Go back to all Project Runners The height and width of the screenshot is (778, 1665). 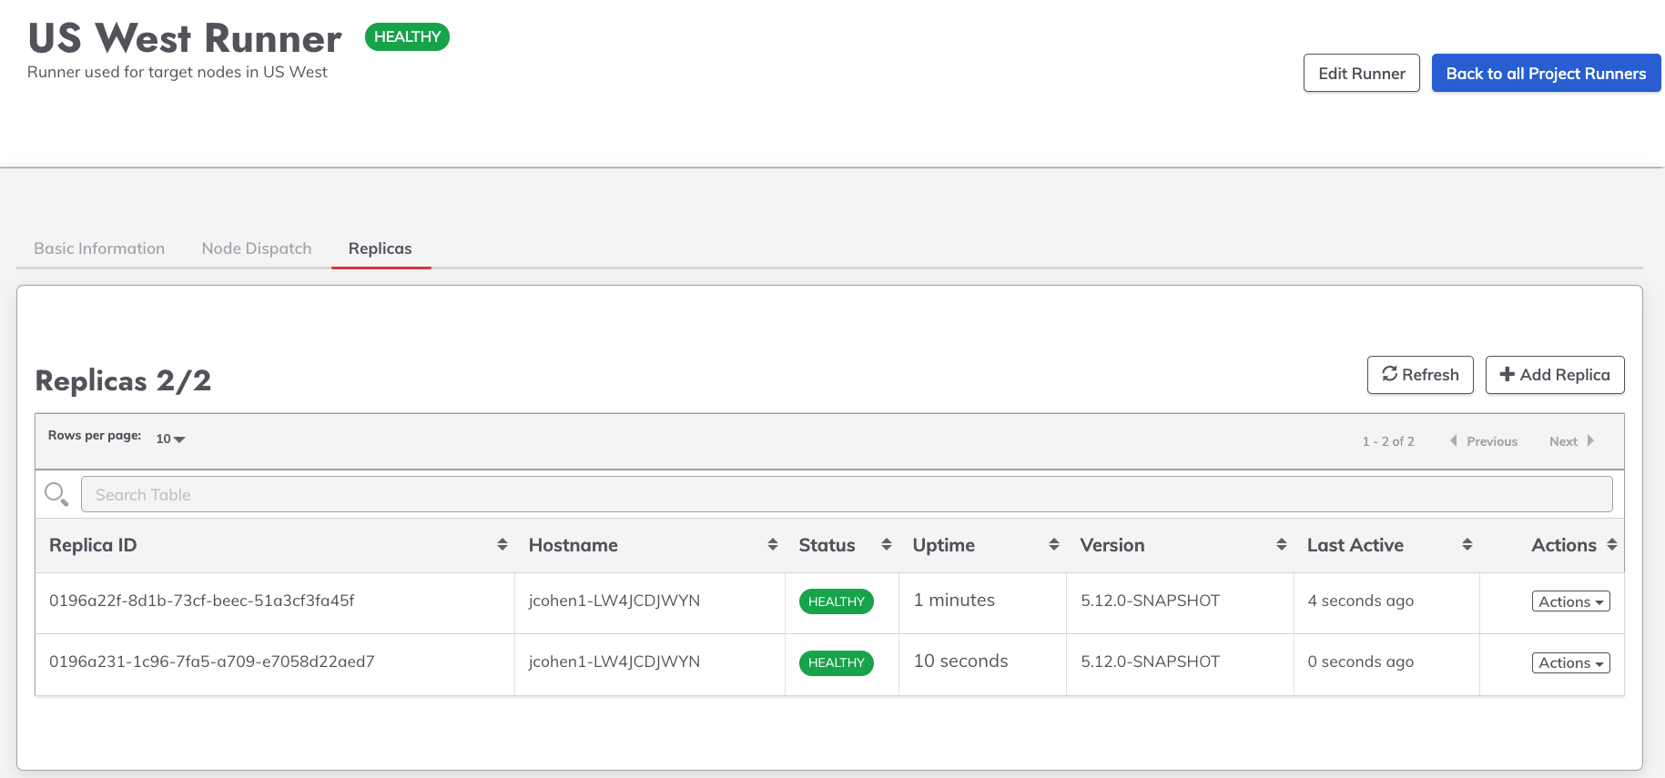pos(1546,74)
